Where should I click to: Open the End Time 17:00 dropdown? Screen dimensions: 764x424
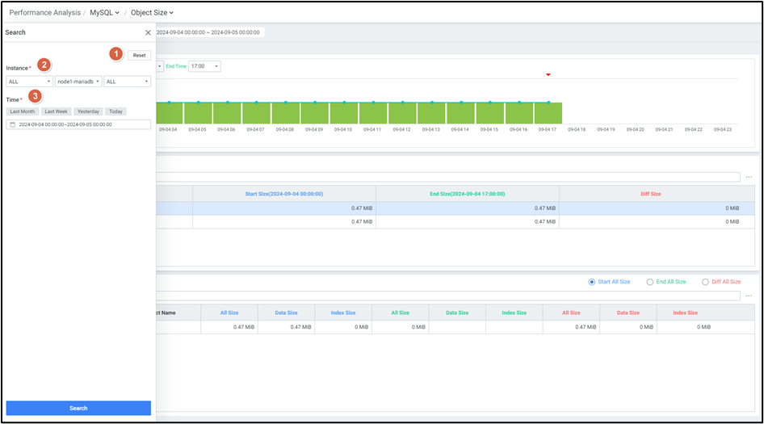click(204, 66)
